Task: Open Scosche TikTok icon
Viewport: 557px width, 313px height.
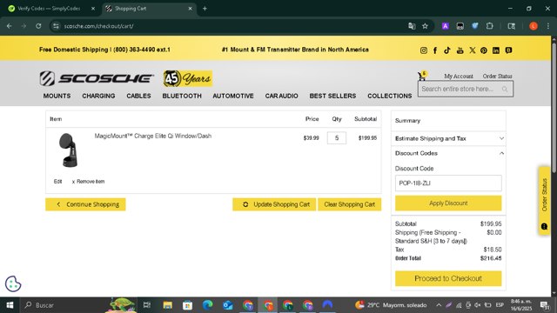Action: click(446, 50)
